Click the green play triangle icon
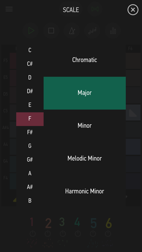142x252 pixels. point(31,31)
